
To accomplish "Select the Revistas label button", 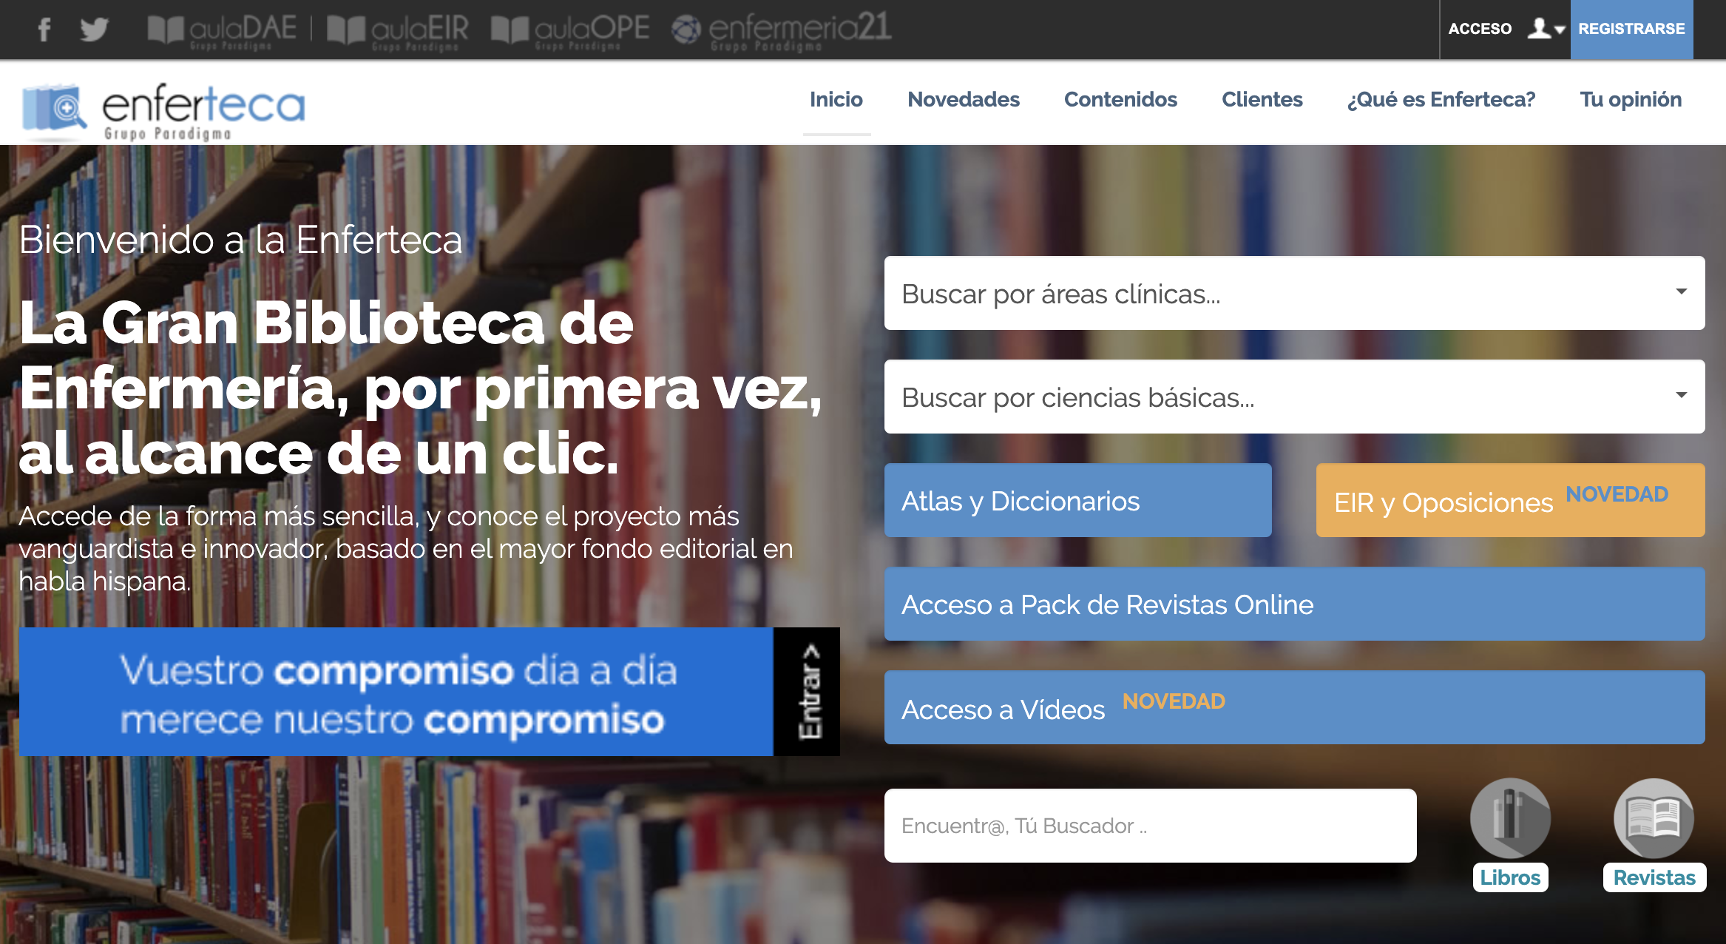I will click(x=1654, y=877).
